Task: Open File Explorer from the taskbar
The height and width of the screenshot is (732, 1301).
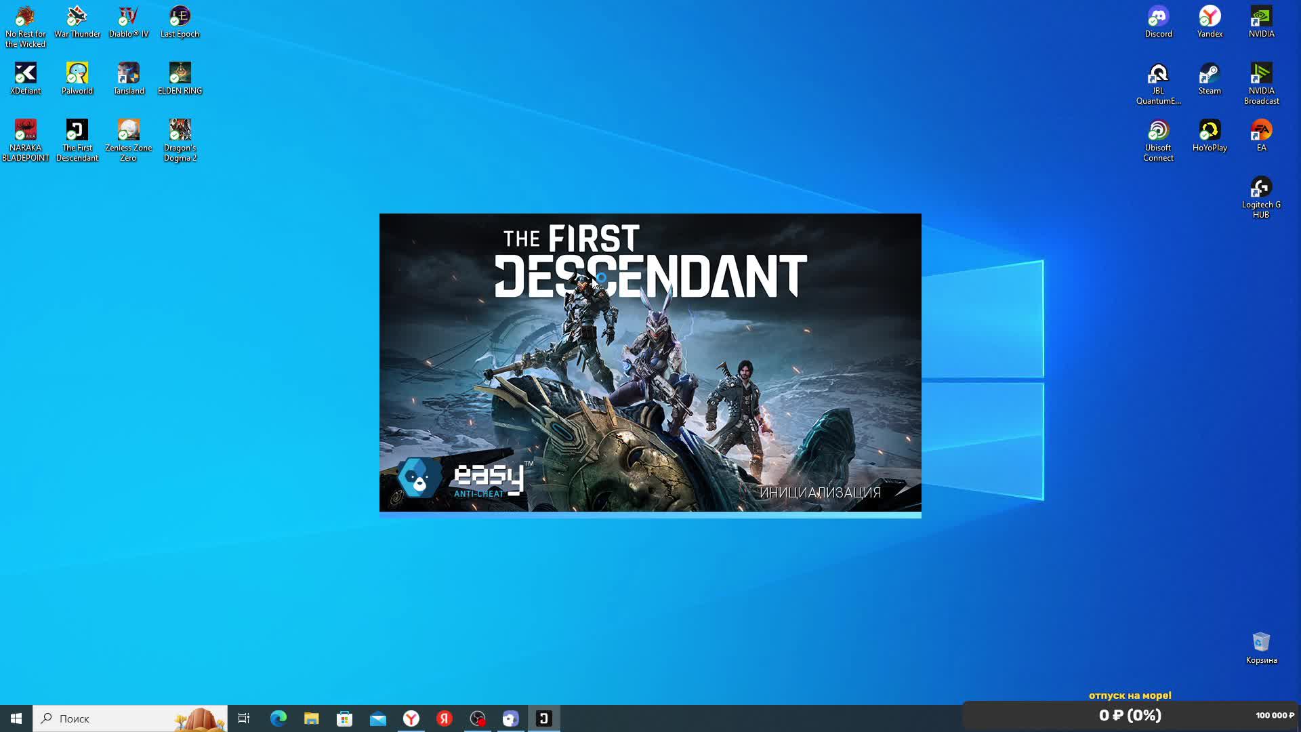Action: [312, 718]
